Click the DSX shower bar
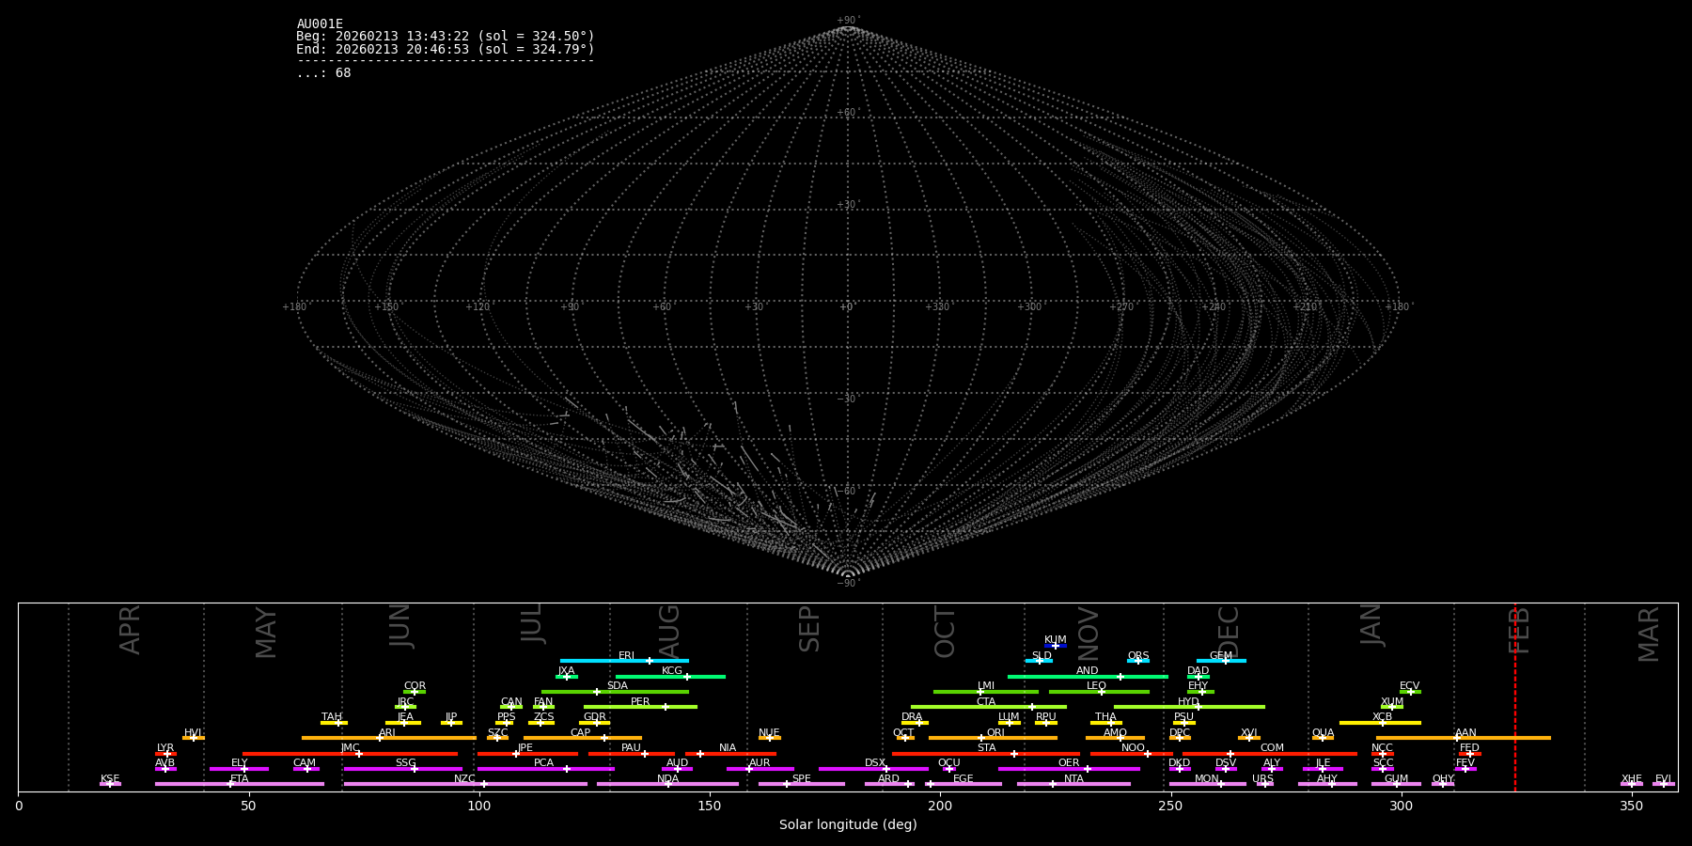This screenshot has width=1692, height=846. click(873, 769)
